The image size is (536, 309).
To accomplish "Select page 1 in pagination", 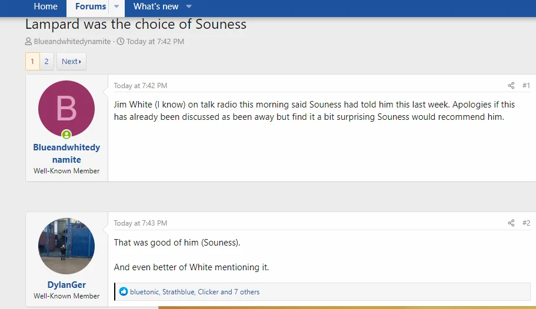I will [x=32, y=61].
